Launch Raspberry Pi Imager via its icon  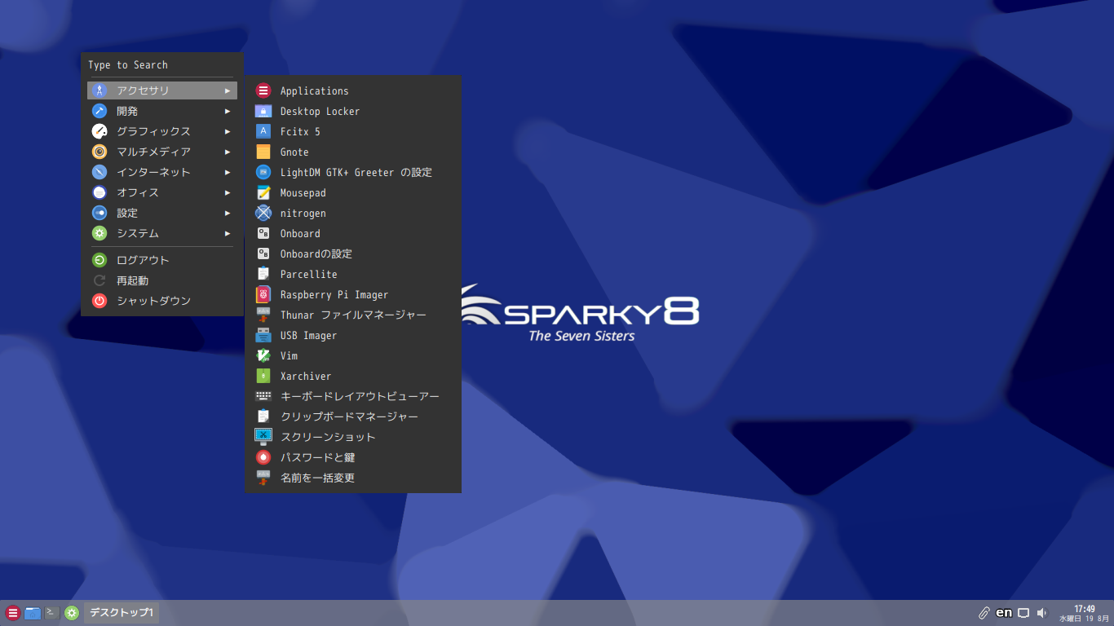263,294
